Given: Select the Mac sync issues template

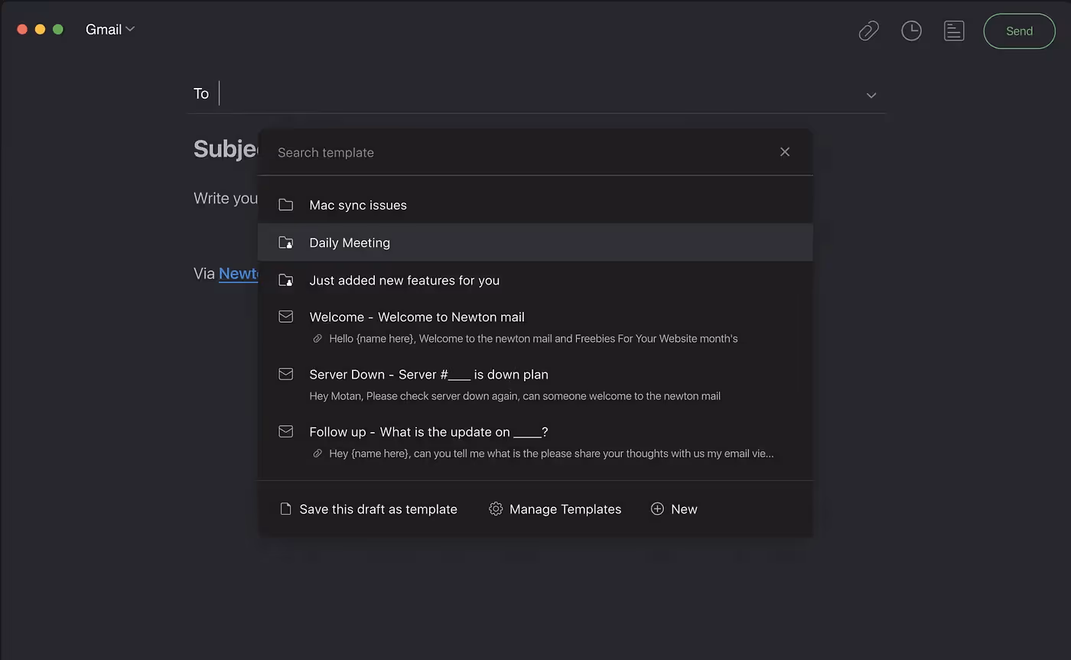Looking at the screenshot, I should pyautogui.click(x=357, y=204).
